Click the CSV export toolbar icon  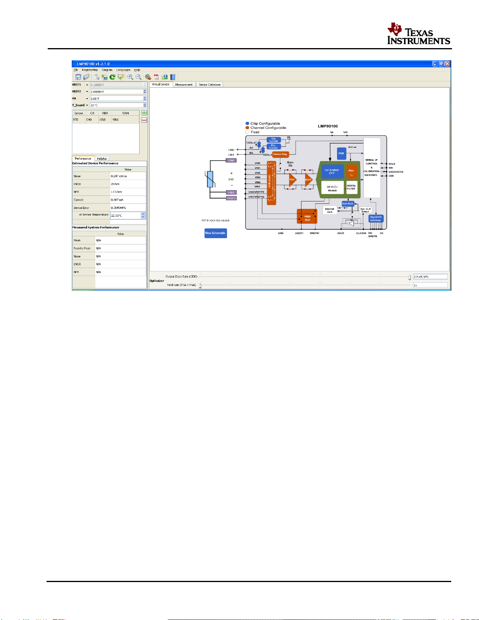pos(104,77)
